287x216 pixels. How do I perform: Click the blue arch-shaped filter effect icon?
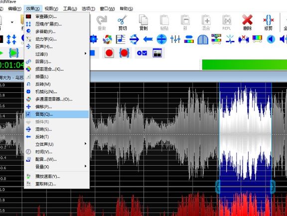203,39
